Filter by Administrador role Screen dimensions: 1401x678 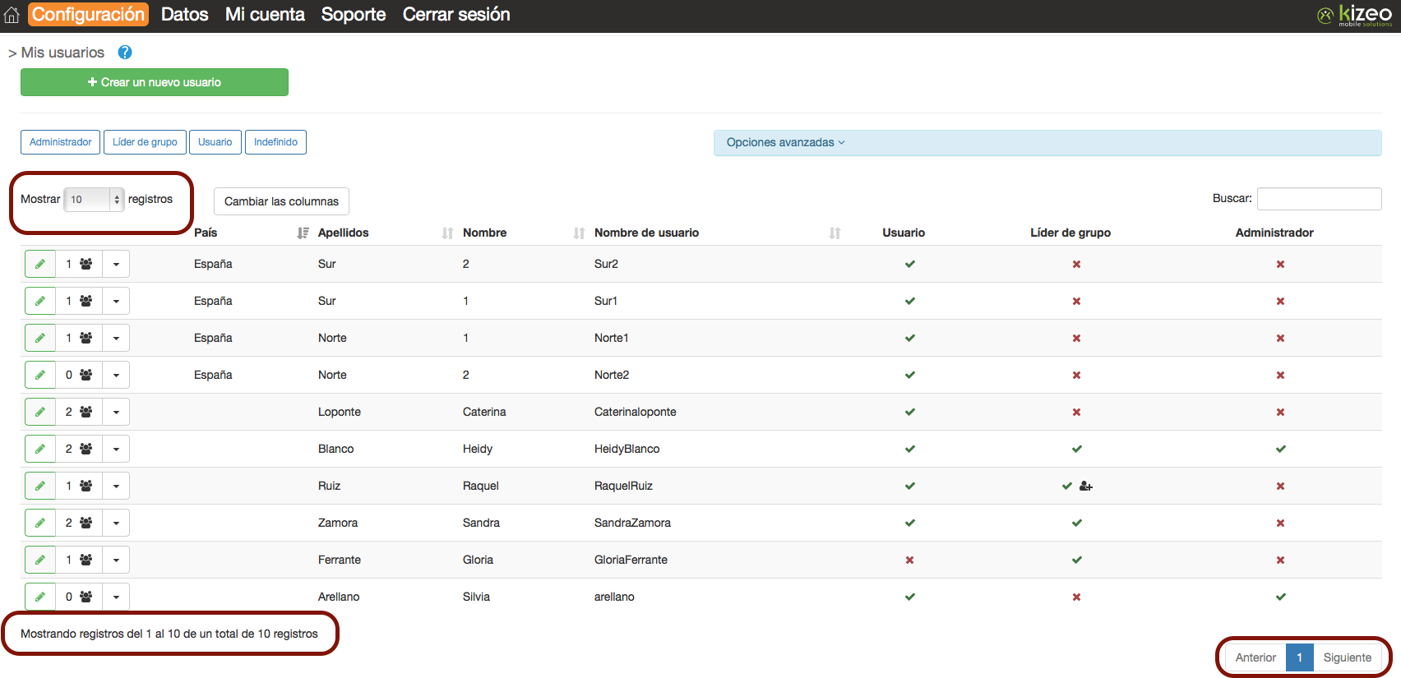pos(60,142)
